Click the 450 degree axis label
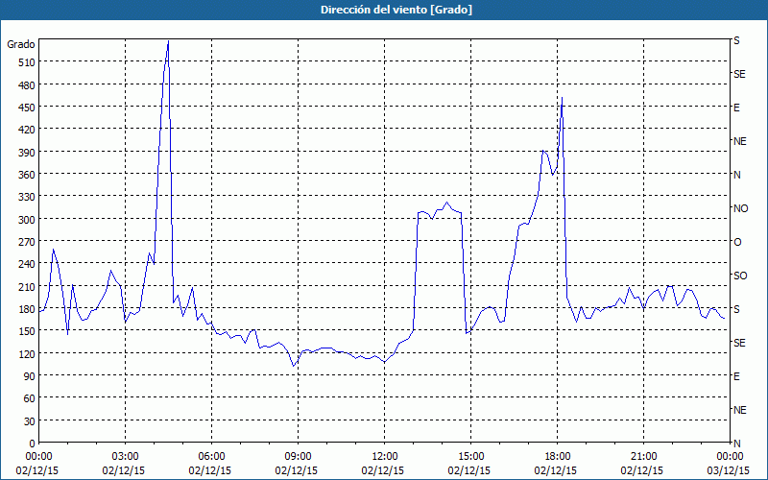 coord(27,108)
